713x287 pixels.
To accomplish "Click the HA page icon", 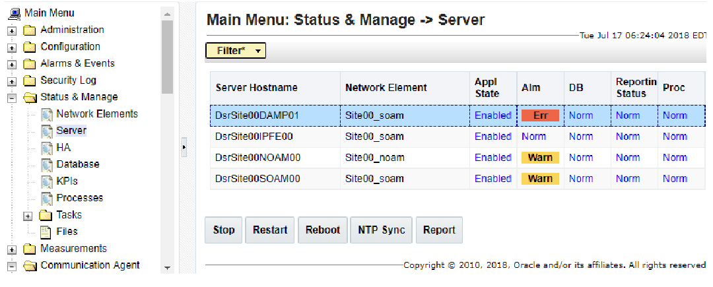I will point(47,148).
